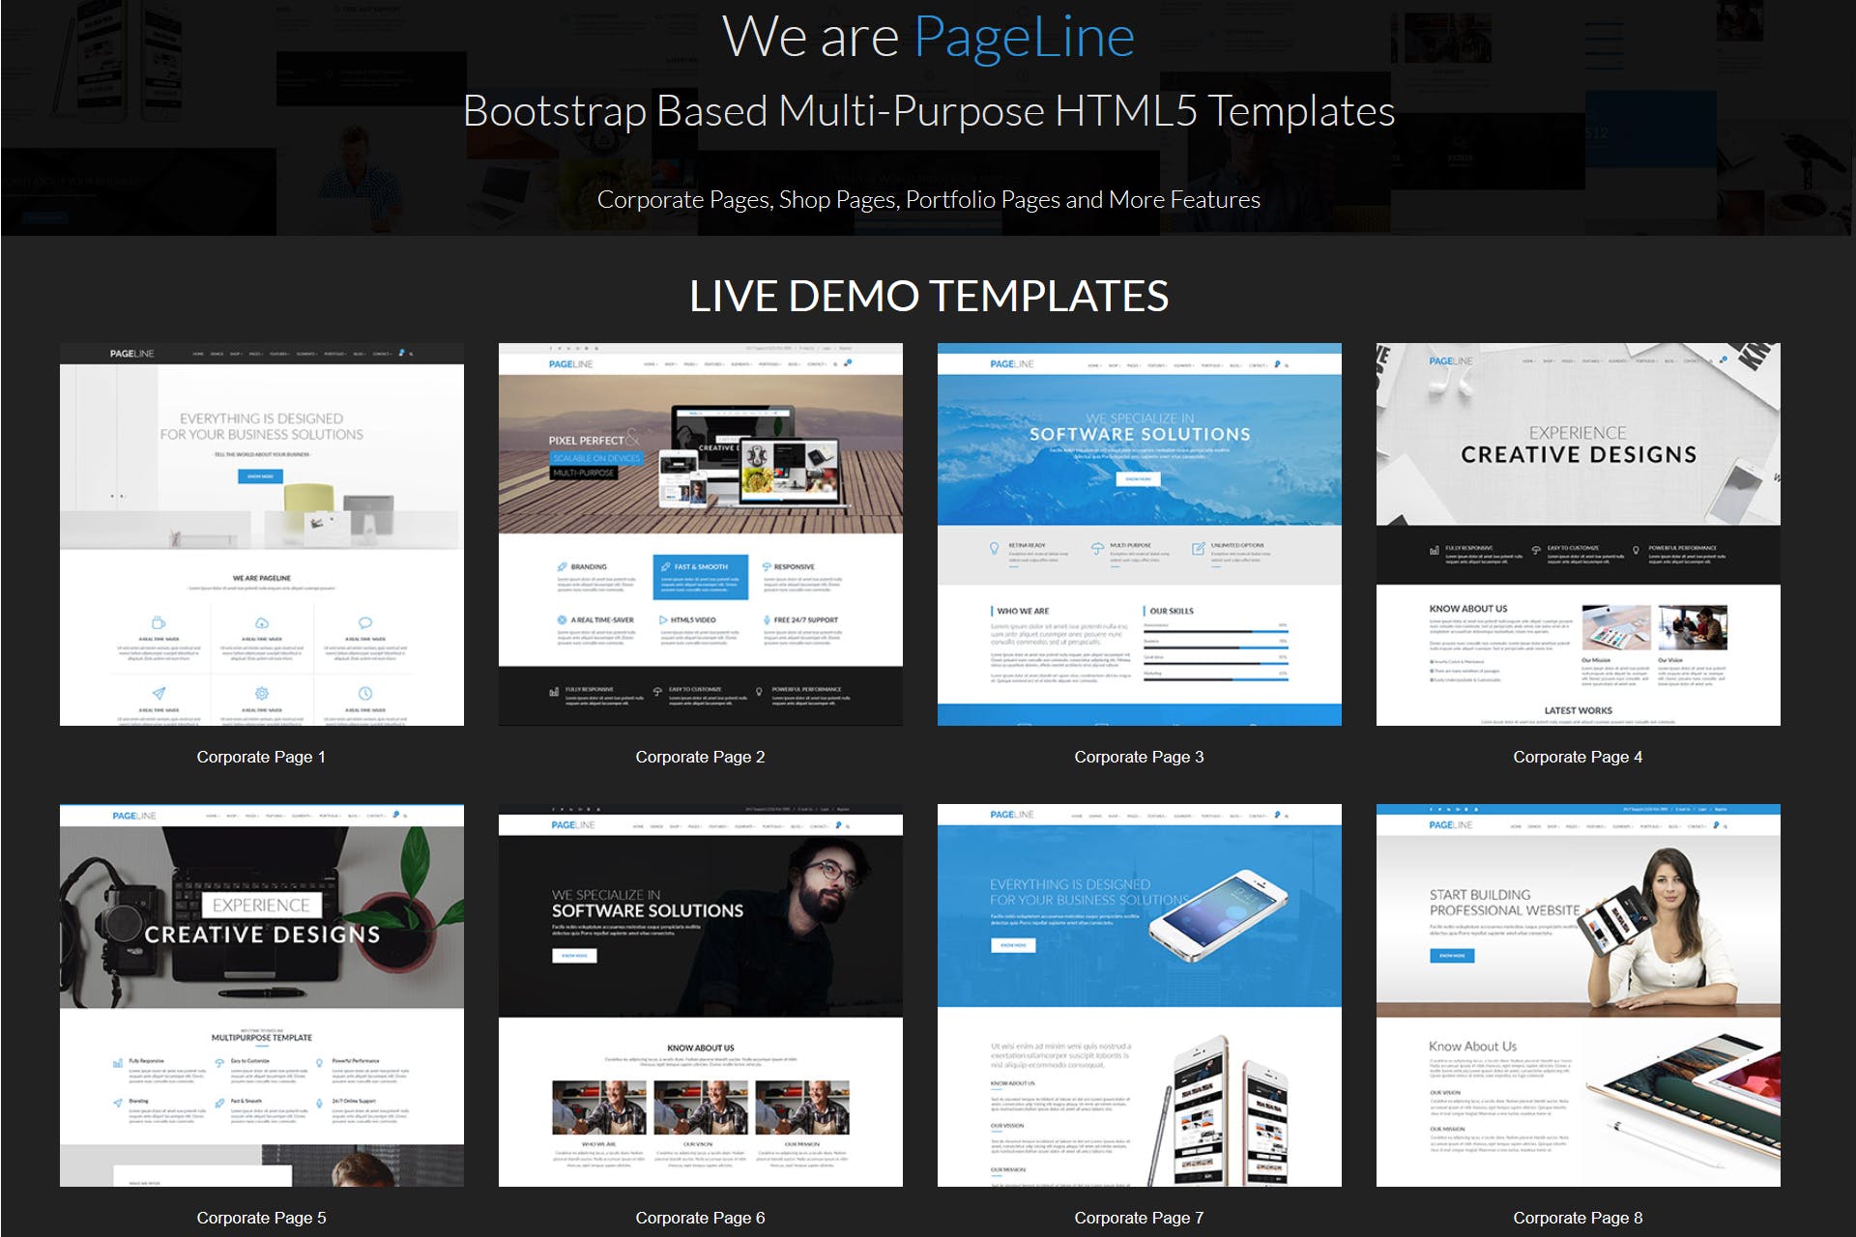1856x1237 pixels.
Task: Follow the "Corporate Page 5" caption link
Action: coord(261,1218)
